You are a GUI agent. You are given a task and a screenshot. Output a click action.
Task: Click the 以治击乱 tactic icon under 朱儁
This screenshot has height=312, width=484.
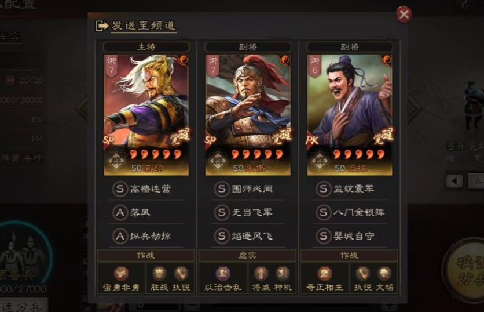[x=223, y=274]
